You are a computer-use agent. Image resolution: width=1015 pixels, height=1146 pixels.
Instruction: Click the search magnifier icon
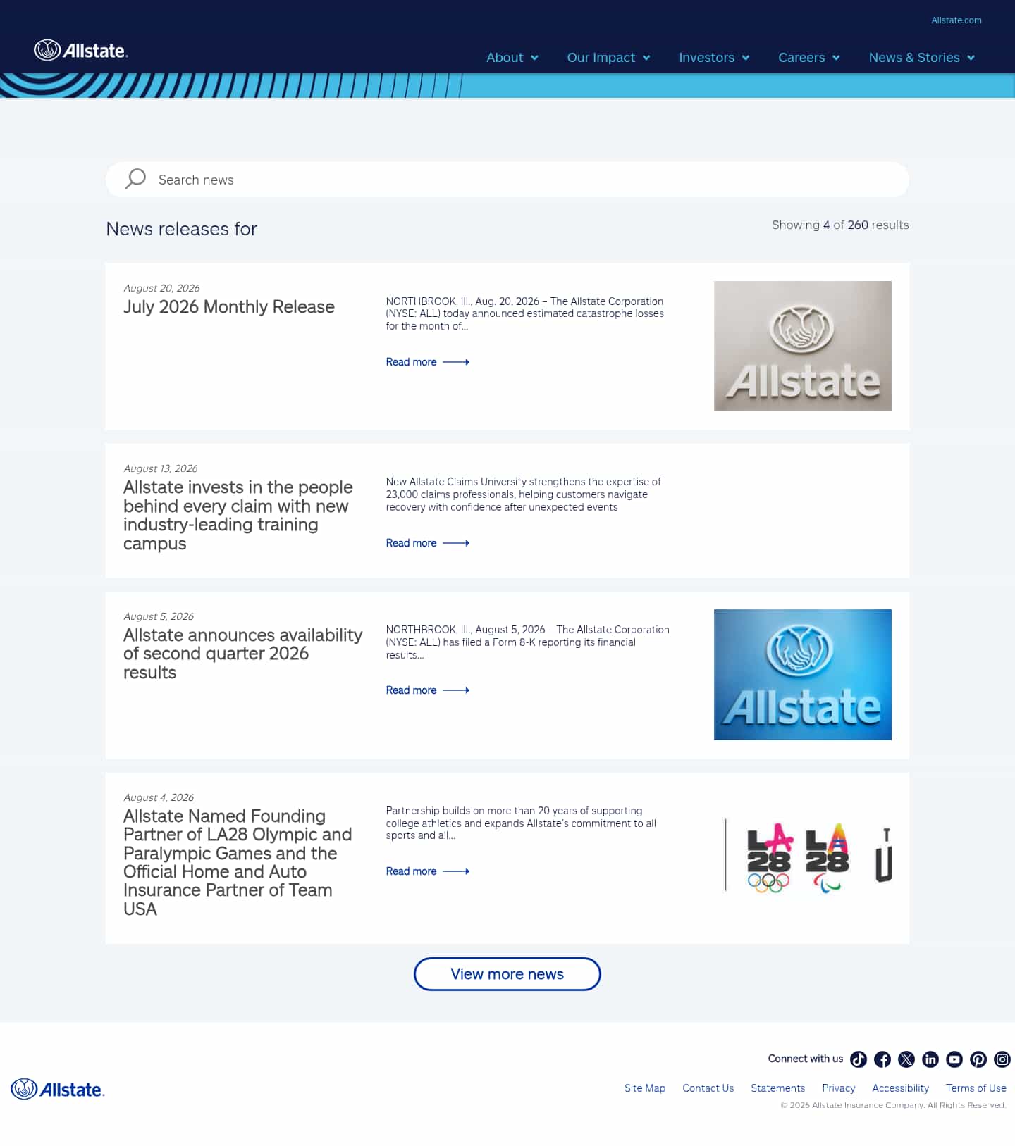135,179
